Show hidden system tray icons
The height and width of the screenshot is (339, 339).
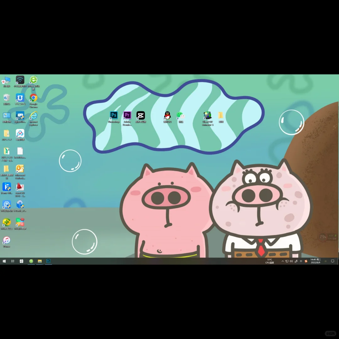pos(282,261)
